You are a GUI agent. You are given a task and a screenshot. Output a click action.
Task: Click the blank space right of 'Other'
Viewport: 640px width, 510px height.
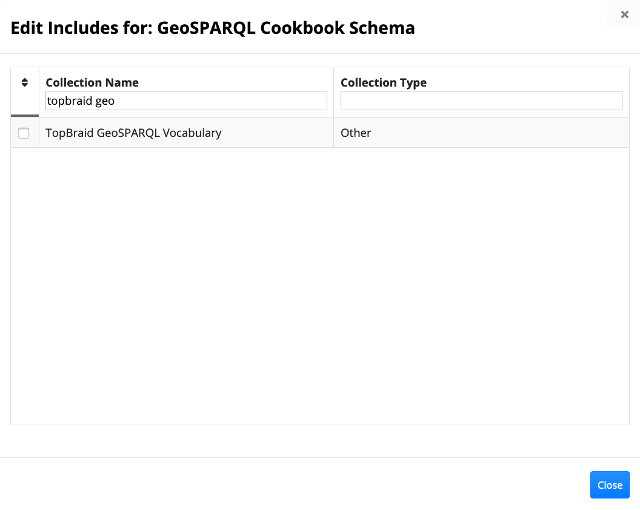[497, 133]
